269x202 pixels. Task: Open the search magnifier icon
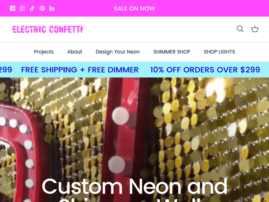click(x=240, y=29)
